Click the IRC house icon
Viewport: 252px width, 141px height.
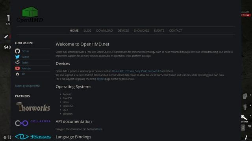tap(17, 74)
